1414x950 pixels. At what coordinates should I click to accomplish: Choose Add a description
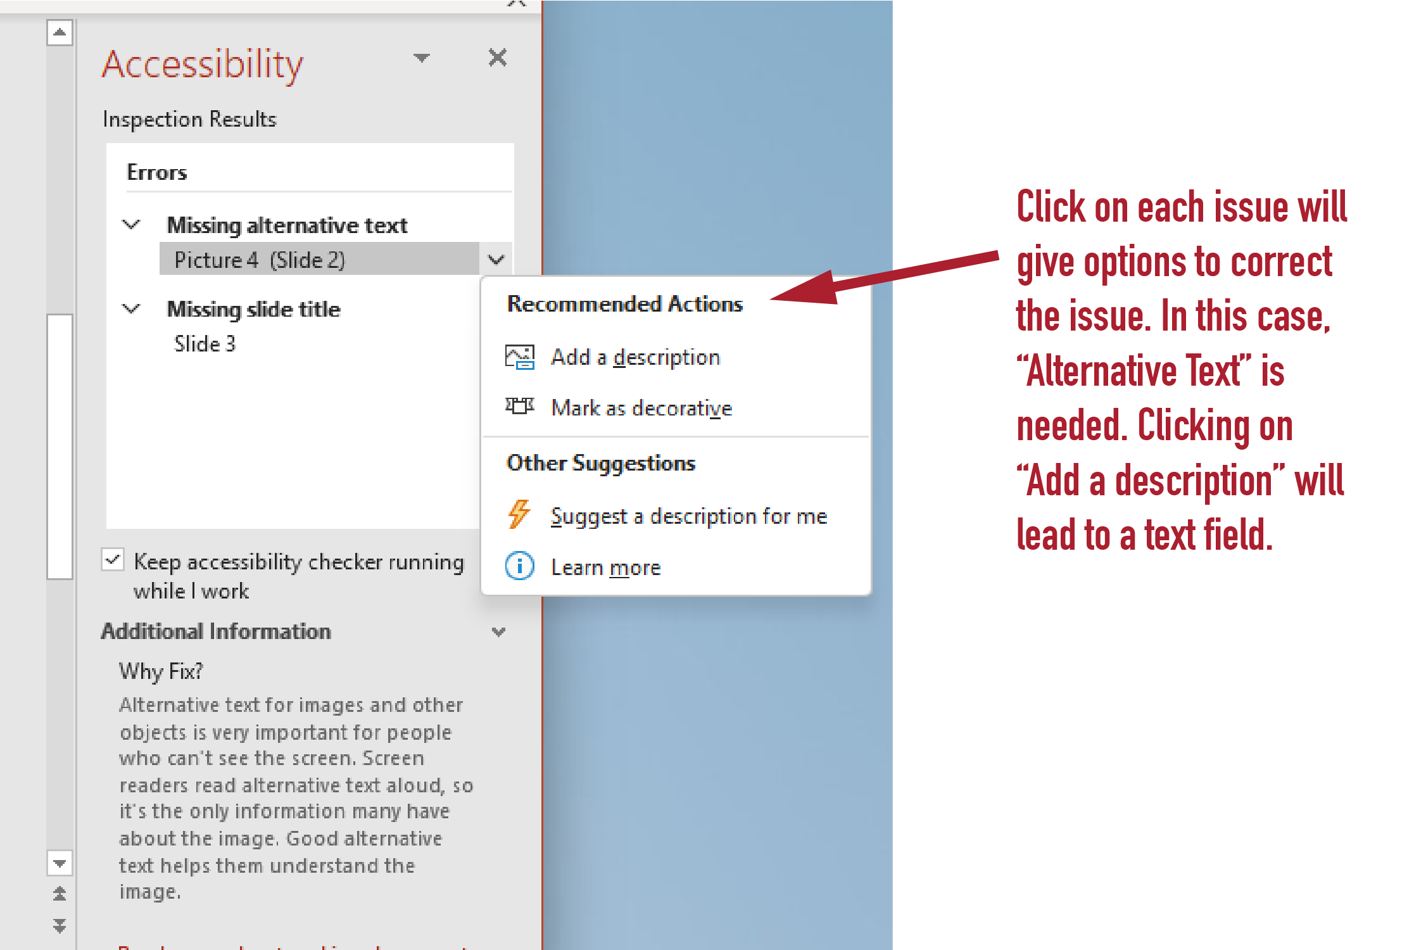[x=635, y=357]
